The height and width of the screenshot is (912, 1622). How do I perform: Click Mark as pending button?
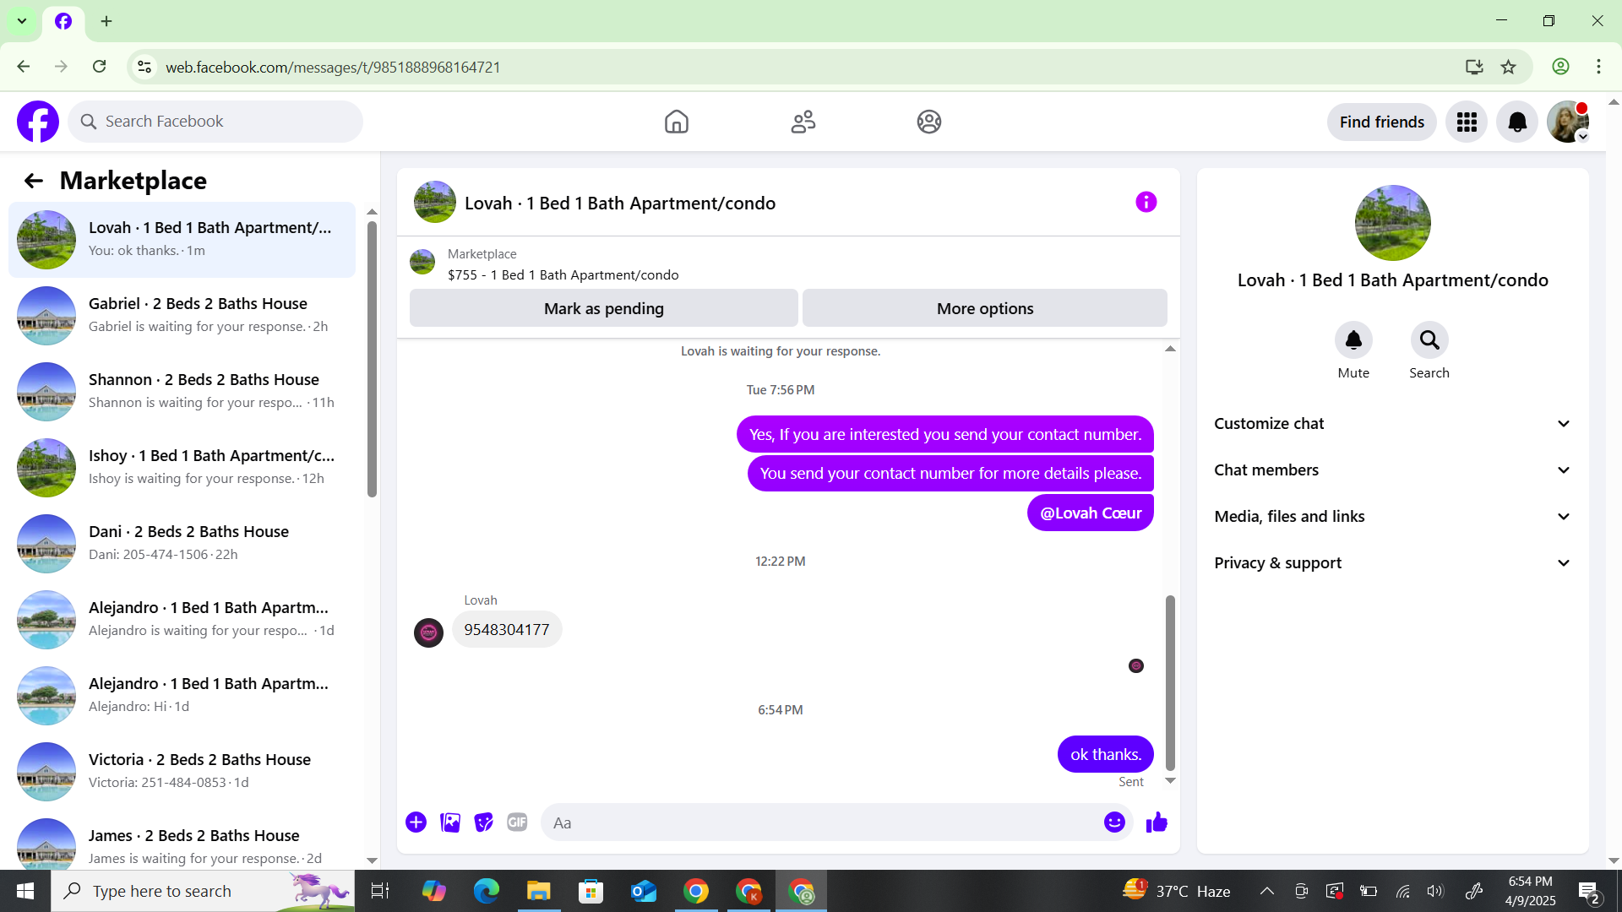(x=604, y=308)
